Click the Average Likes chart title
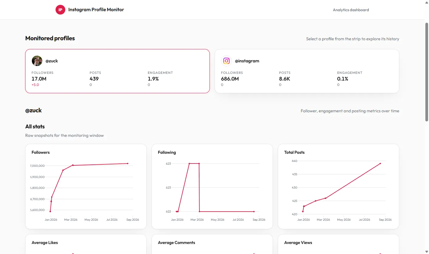 [x=45, y=242]
